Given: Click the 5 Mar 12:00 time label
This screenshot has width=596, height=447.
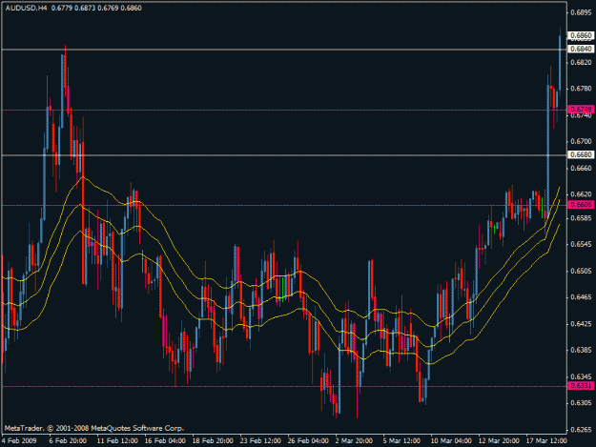Looking at the screenshot, I should (401, 440).
